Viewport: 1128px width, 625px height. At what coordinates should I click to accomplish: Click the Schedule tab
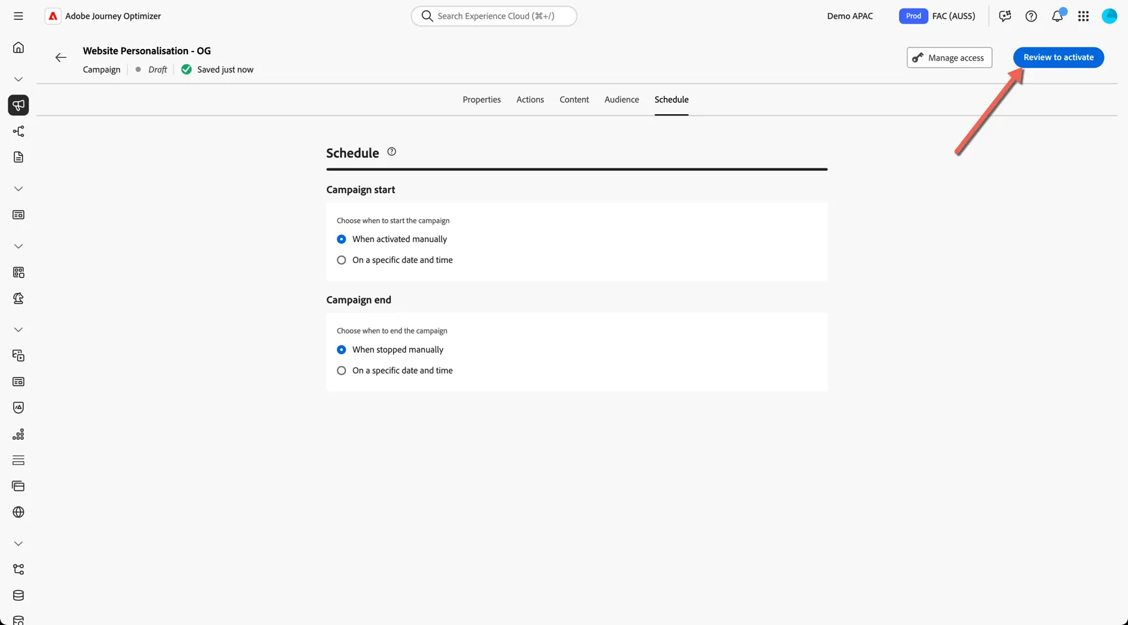[x=672, y=100]
